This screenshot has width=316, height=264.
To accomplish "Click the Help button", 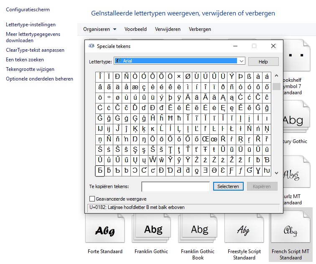I will pos(263,62).
